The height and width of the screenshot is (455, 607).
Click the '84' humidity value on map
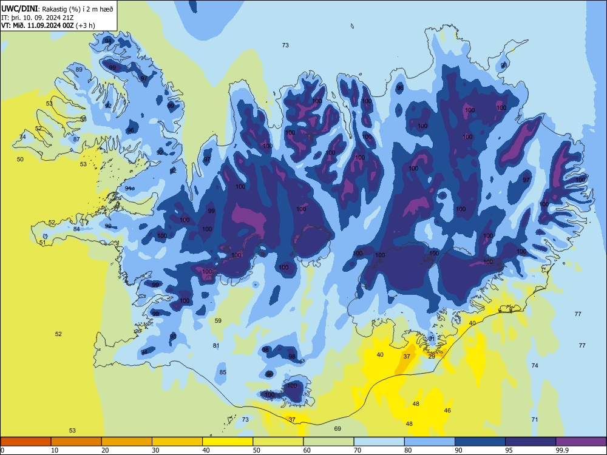[x=76, y=229]
